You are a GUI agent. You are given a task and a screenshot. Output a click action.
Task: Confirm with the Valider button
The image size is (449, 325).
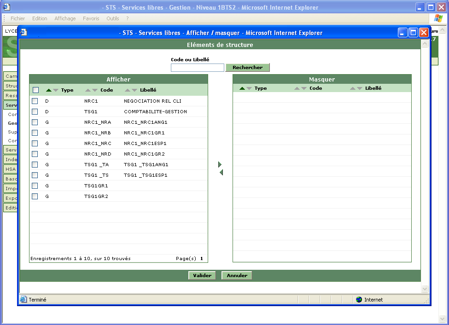(202, 275)
